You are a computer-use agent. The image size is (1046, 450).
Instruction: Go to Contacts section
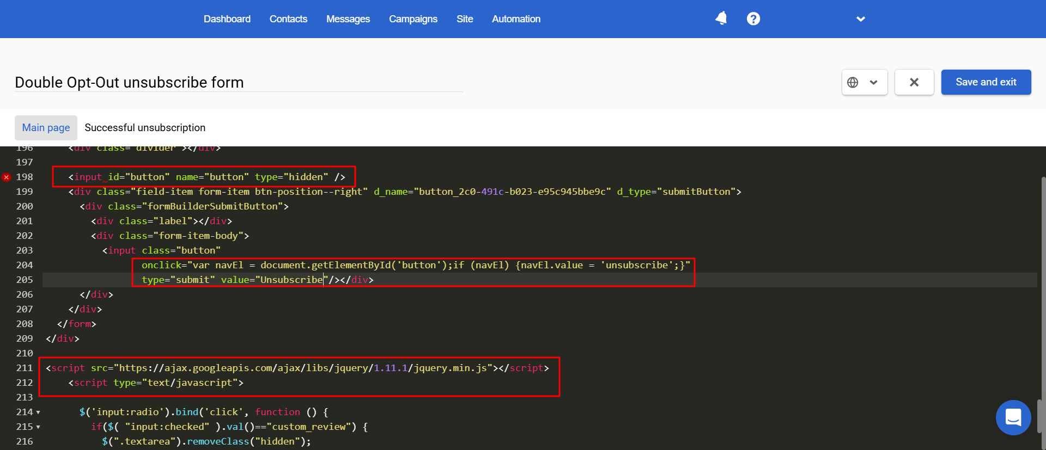click(288, 19)
